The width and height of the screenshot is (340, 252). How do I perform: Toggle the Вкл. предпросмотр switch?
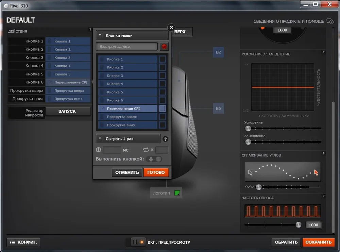coord(138,242)
